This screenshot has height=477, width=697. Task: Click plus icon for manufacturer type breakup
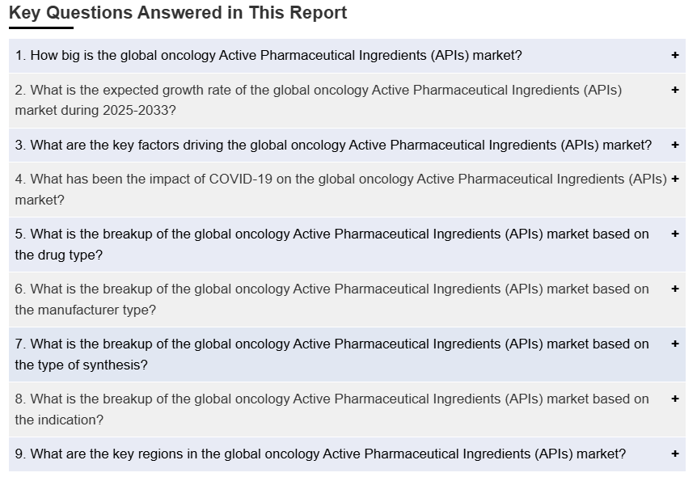coord(674,289)
